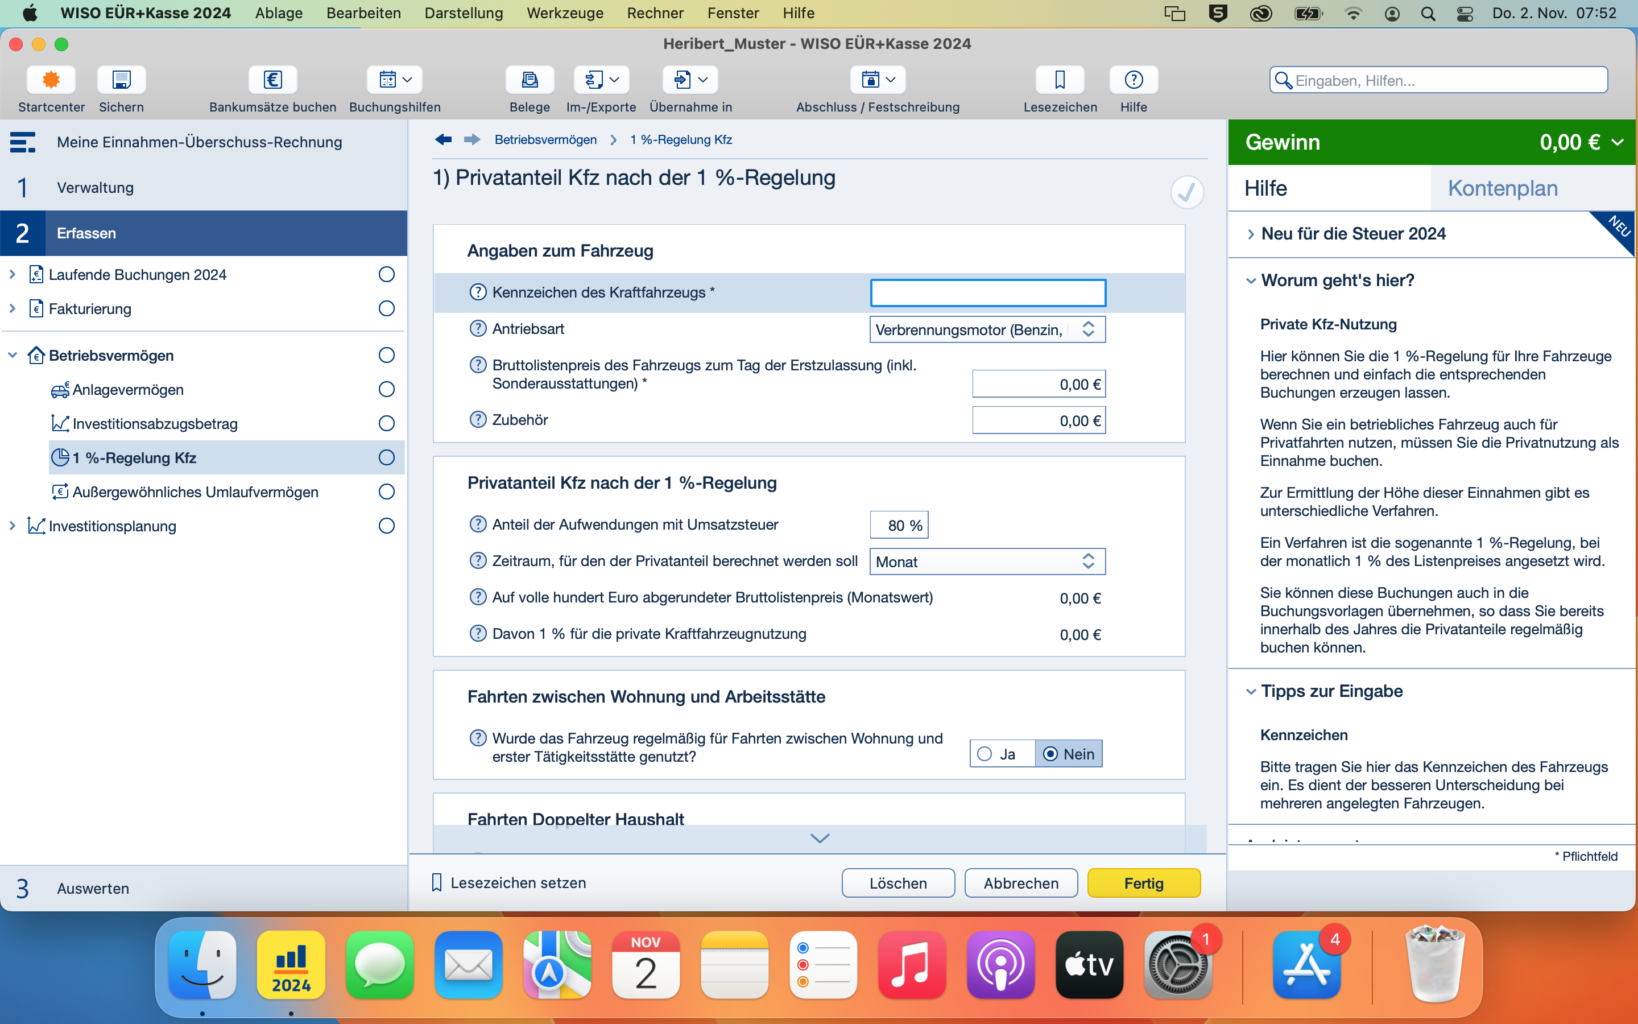The width and height of the screenshot is (1638, 1024).
Task: Click the Löschen button
Action: 898,883
